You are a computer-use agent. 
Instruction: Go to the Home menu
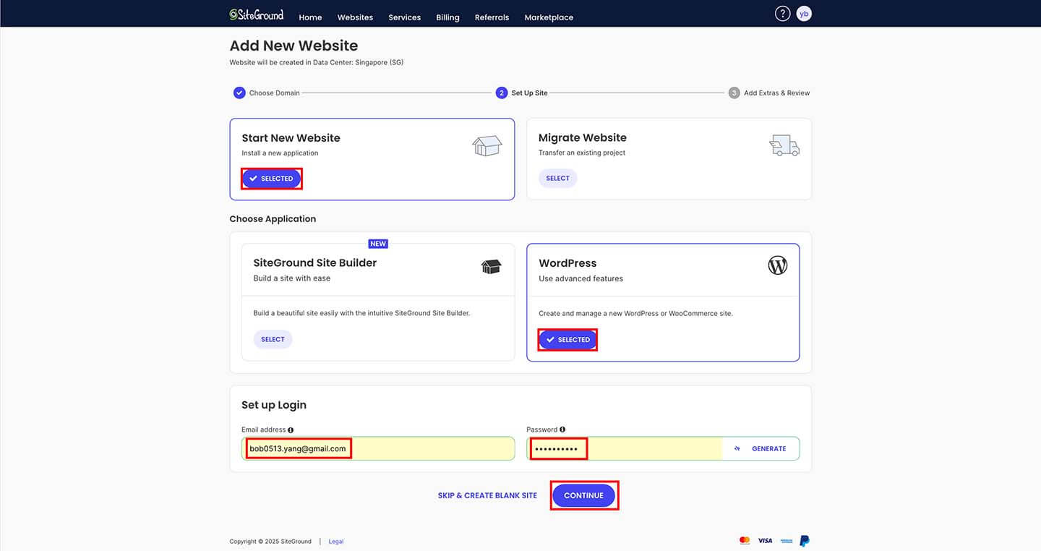tap(310, 17)
